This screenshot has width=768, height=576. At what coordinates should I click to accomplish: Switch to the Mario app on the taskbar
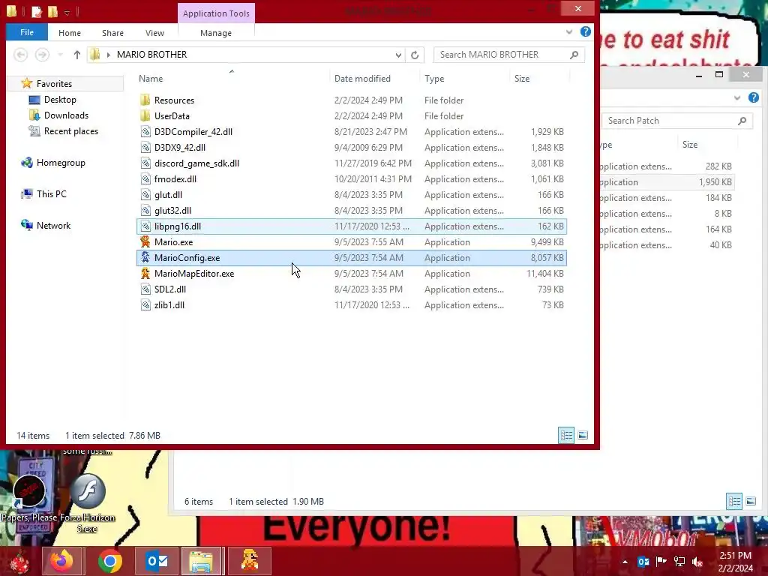tap(250, 561)
